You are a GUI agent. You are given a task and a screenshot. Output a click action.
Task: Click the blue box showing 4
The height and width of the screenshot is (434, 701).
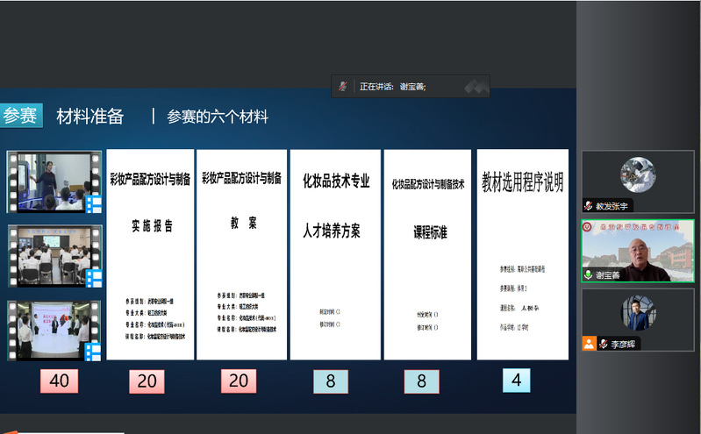[x=516, y=381]
